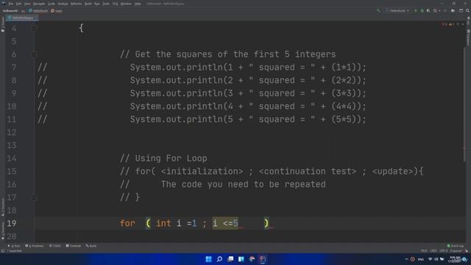The height and width of the screenshot is (265, 471).
Task: Click the line separator CRLF status item
Action: coord(433,250)
